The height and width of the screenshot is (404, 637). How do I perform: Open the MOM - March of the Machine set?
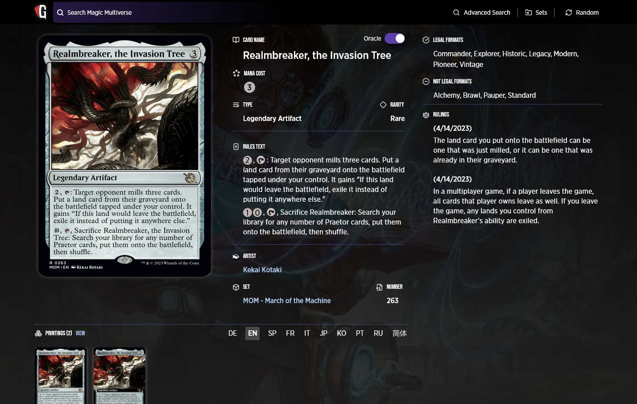tap(287, 300)
